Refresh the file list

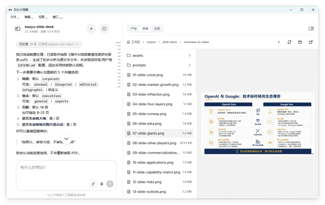click(289, 42)
